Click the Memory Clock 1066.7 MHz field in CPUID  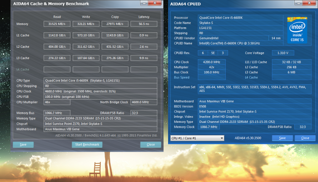tap(209, 127)
